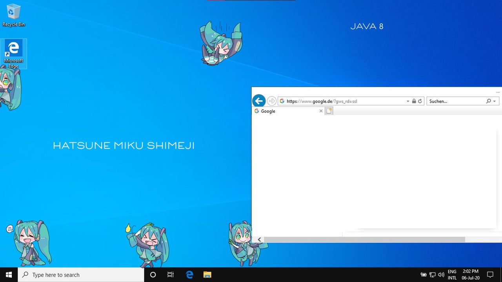The height and width of the screenshot is (282, 502).
Task: Click the magnifier search icon in browser
Action: coord(488,101)
